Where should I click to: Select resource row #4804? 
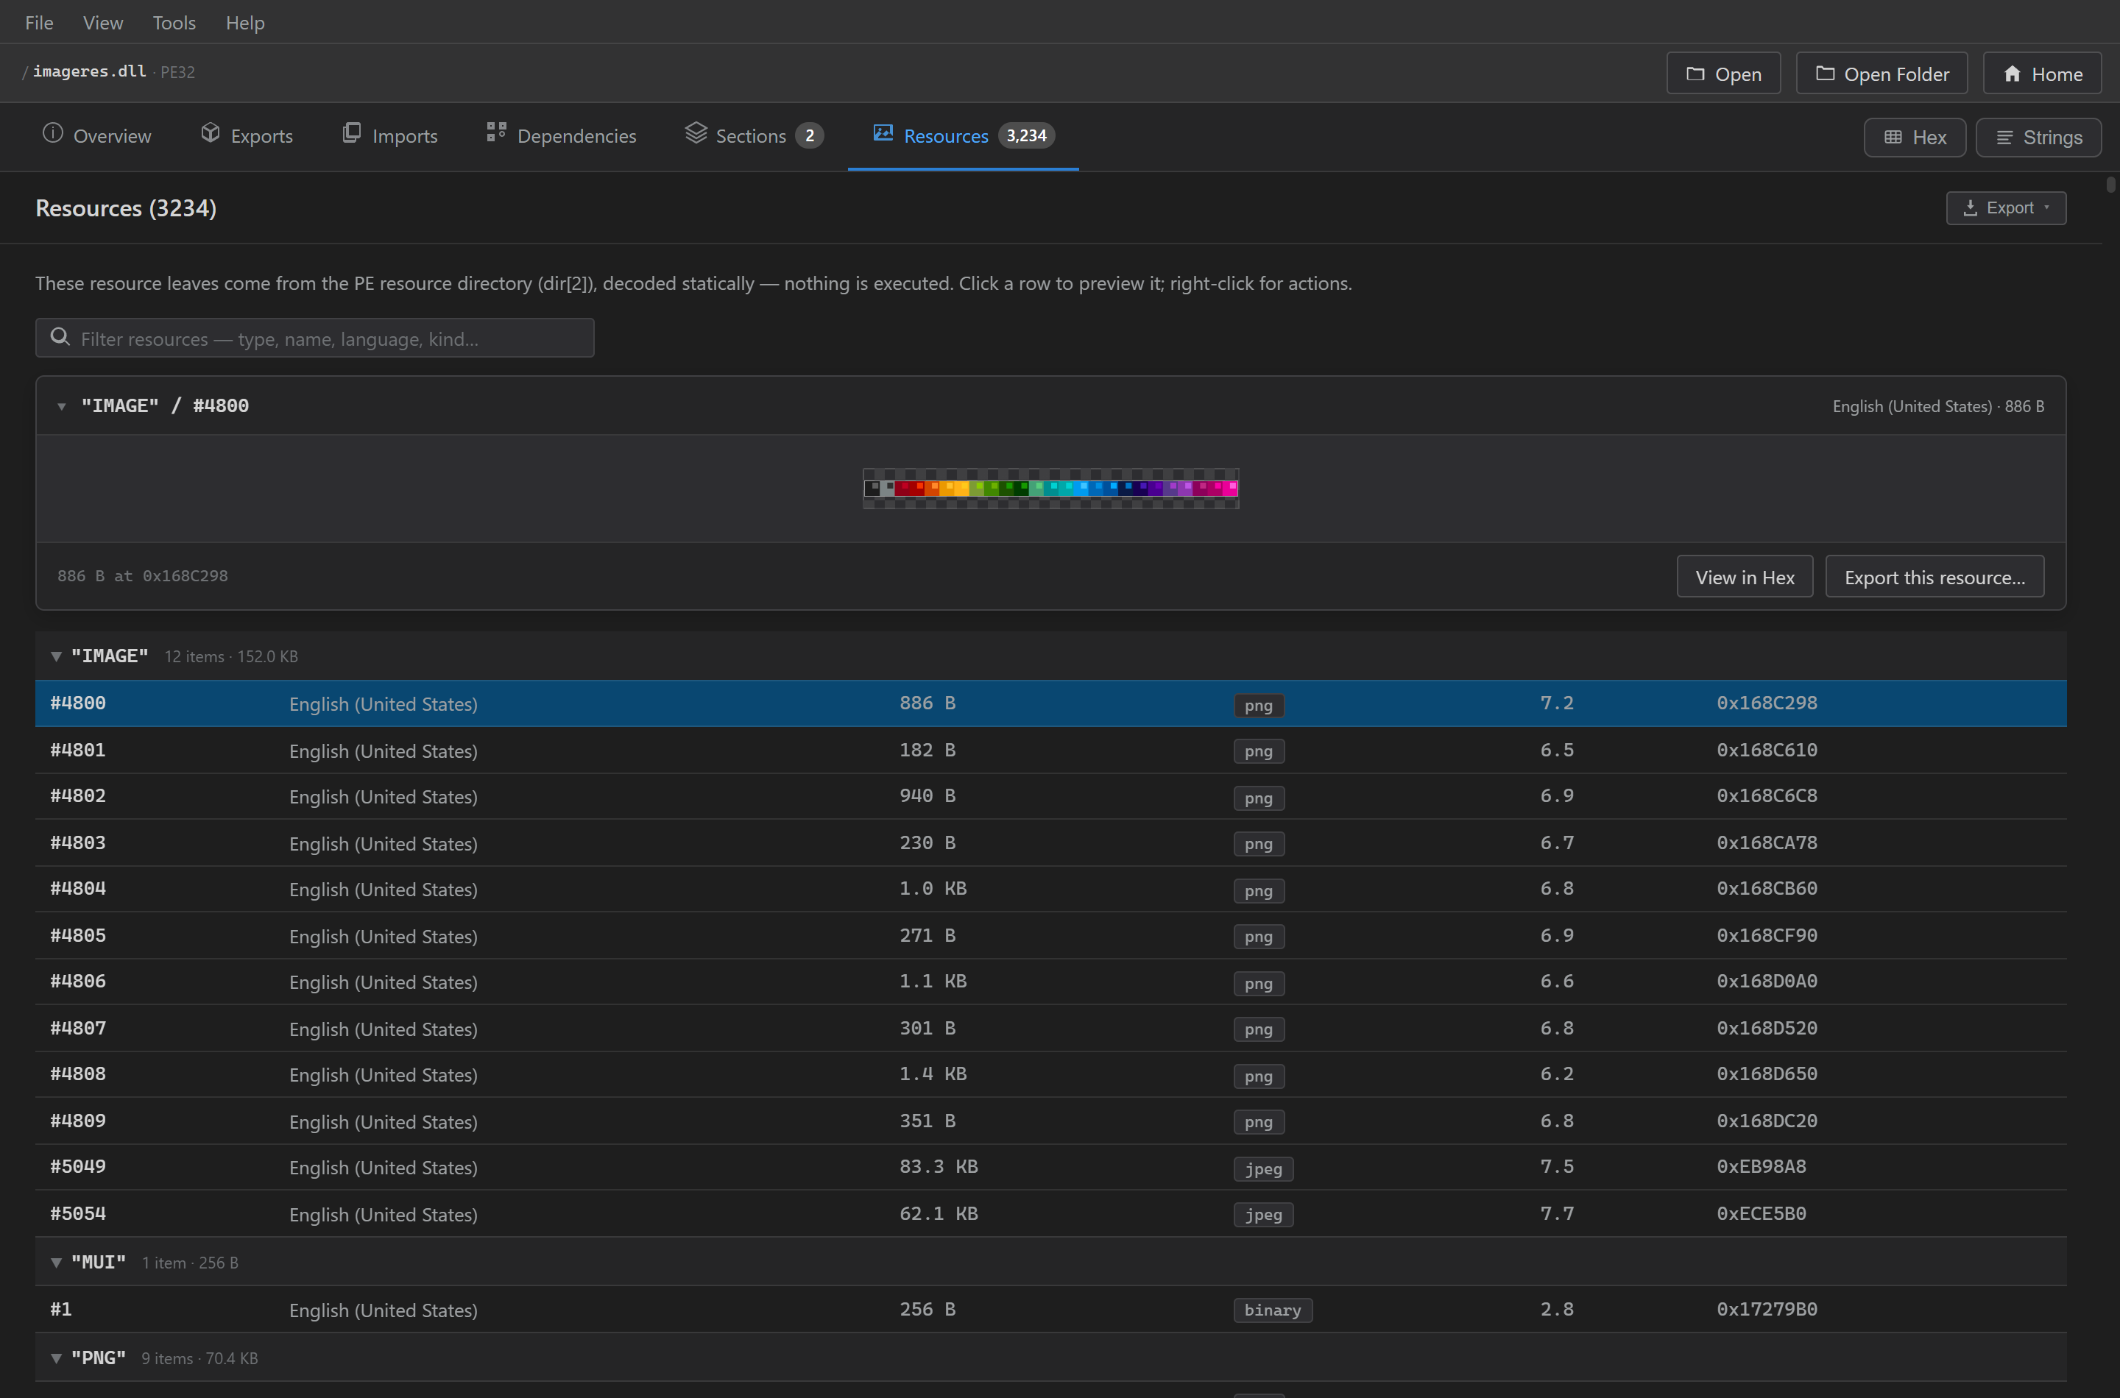(1050, 889)
